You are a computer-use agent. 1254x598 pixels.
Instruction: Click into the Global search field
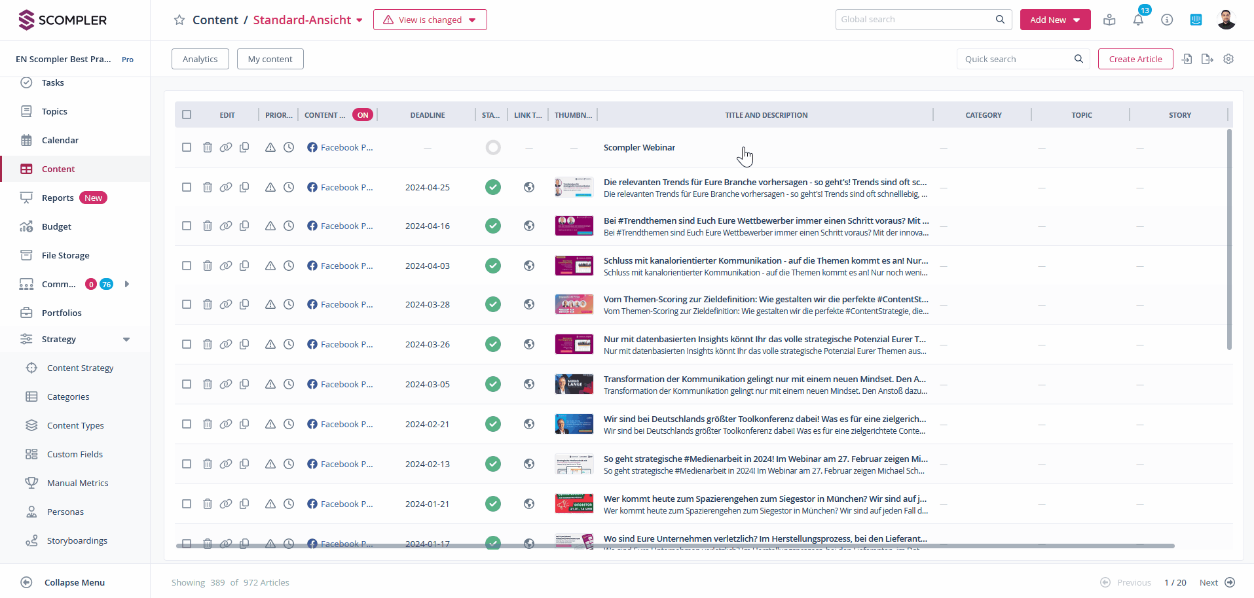(915, 20)
